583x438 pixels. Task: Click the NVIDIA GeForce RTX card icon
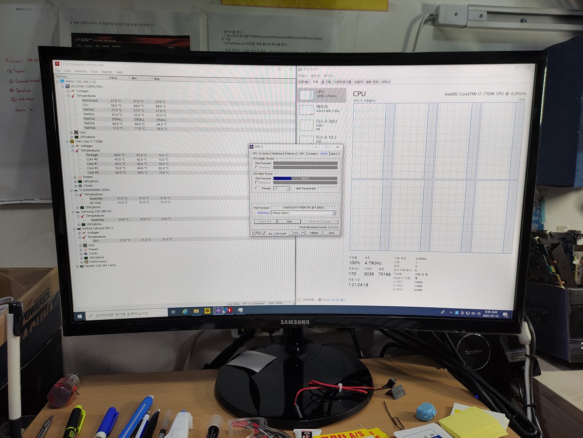[x=78, y=228]
